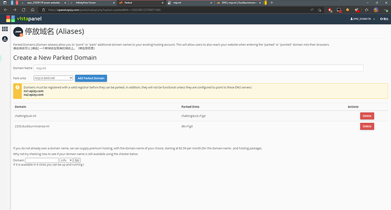Select chattingduck.rf.gd parked onto text

pyautogui.click(x=193, y=116)
